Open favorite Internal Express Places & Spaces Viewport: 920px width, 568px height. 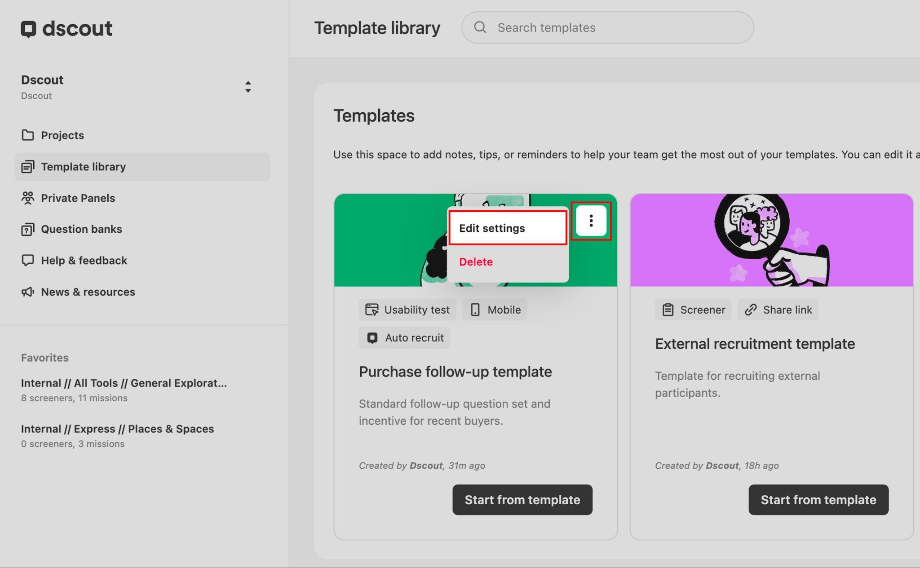click(x=117, y=429)
